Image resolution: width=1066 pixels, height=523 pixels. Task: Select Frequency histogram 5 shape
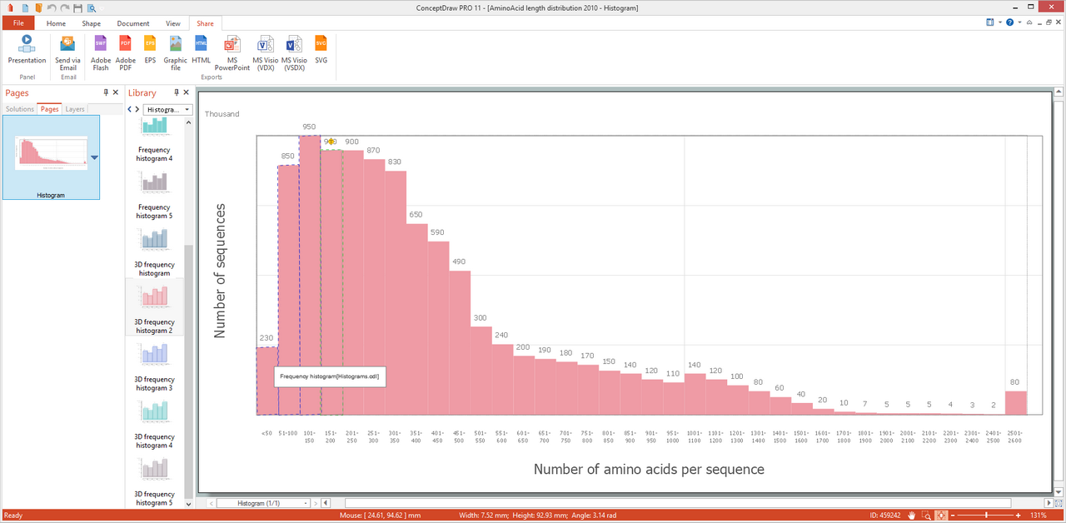coord(154,195)
